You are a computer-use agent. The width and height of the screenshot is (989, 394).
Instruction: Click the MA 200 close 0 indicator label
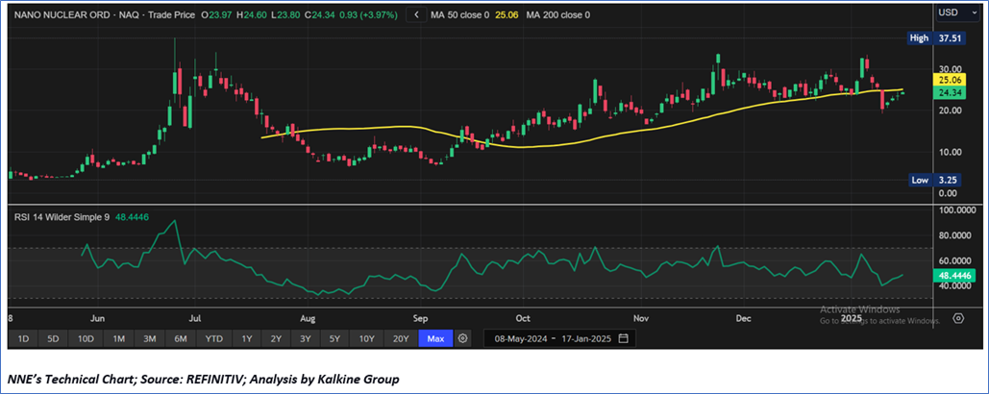pyautogui.click(x=558, y=14)
